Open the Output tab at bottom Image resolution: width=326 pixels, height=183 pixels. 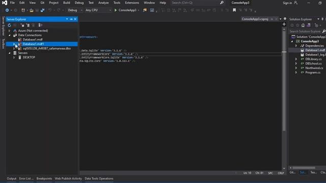coord(11,178)
